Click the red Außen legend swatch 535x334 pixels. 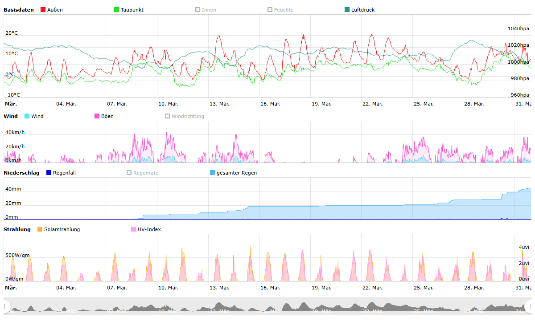coord(43,10)
